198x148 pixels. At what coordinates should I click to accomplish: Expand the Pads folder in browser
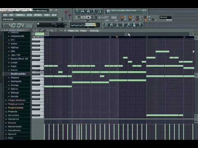(14, 66)
